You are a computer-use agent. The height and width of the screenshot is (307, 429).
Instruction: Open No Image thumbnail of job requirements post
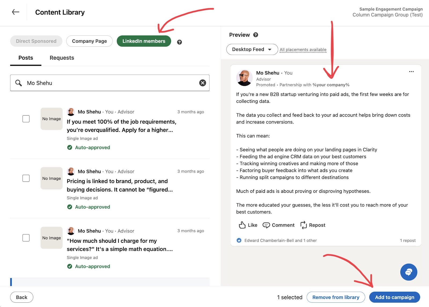51,119
